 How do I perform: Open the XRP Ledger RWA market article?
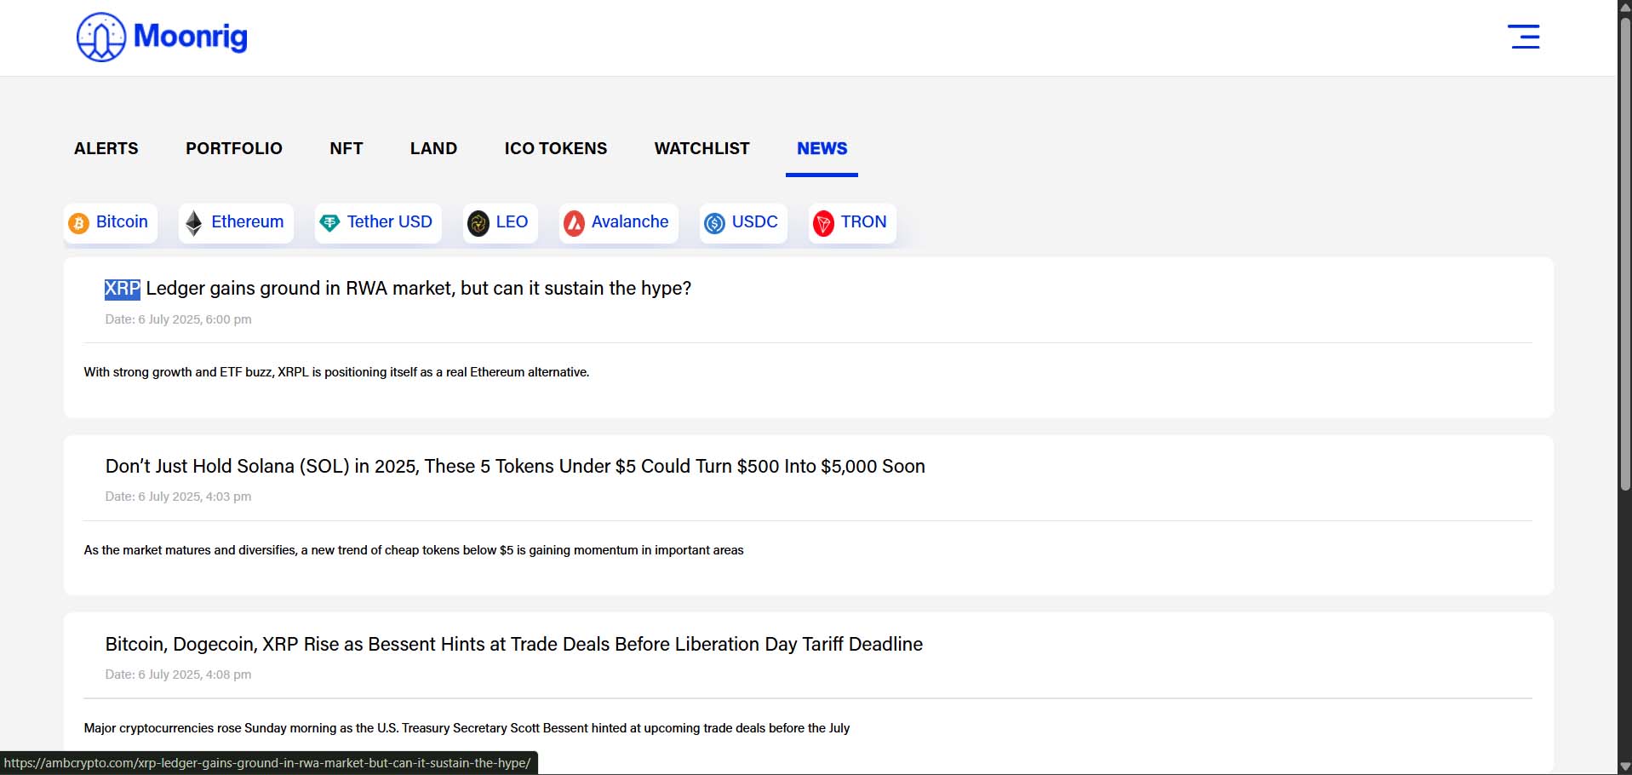(398, 289)
